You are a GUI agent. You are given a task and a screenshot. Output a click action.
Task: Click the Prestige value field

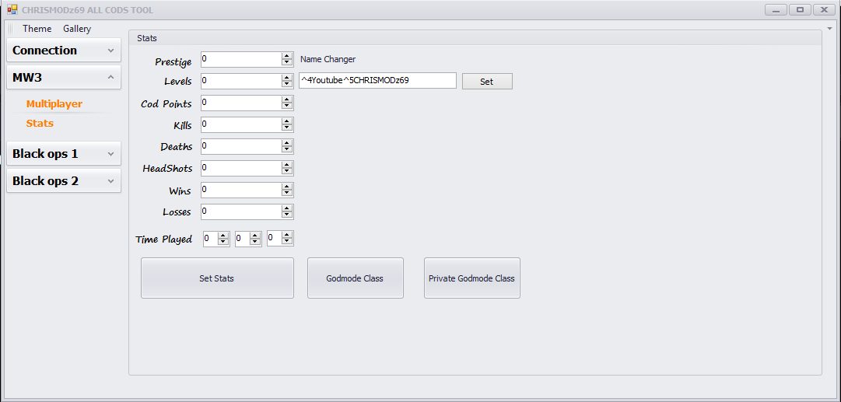(x=241, y=60)
